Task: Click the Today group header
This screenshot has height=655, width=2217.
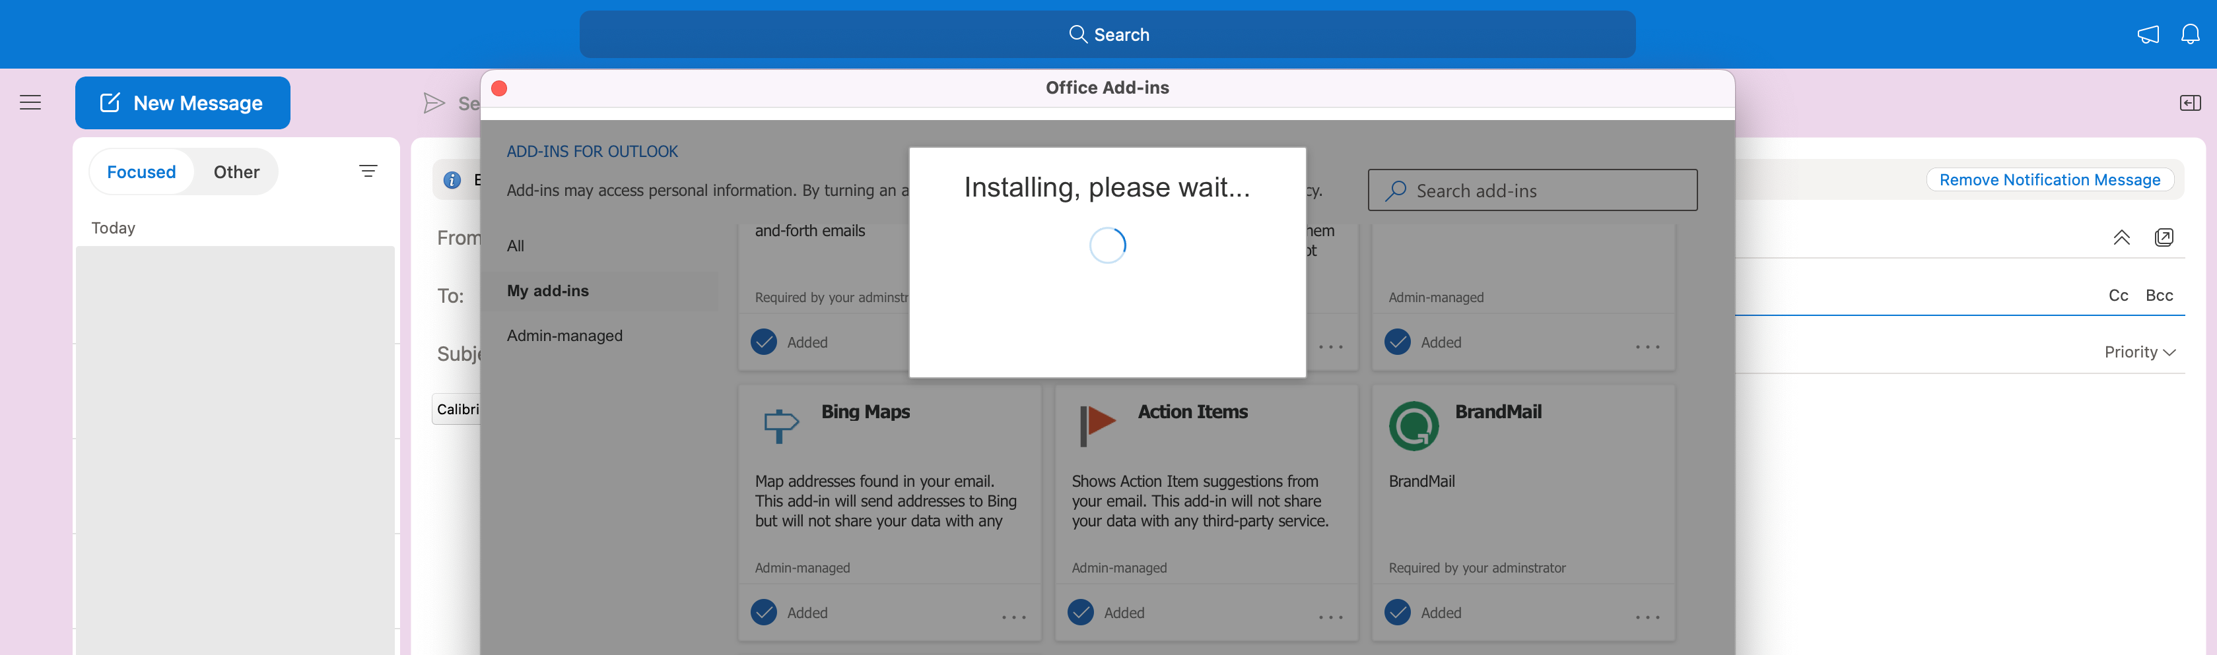Action: coord(113,228)
